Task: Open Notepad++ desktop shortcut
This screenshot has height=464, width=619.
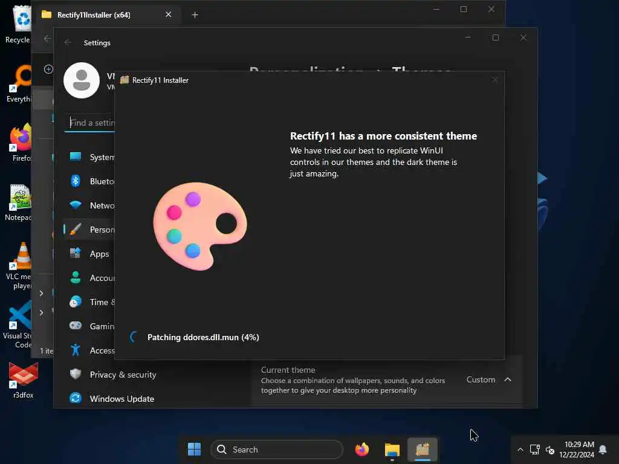Action: click(19, 202)
